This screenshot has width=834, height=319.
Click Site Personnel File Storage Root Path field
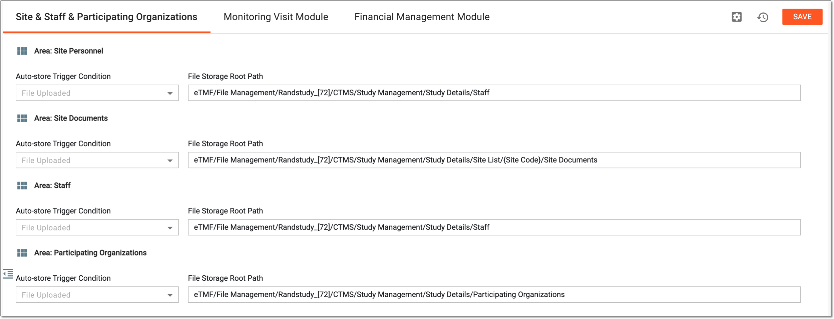(x=494, y=93)
